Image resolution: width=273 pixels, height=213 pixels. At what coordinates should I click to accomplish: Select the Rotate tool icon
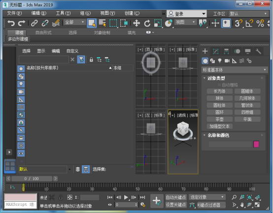pos(147,23)
